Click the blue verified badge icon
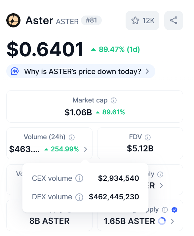This screenshot has height=236, width=194. coord(175,210)
